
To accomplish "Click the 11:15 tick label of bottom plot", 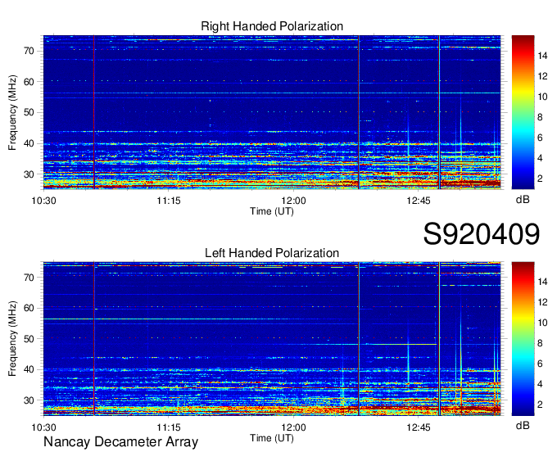I will pos(169,427).
